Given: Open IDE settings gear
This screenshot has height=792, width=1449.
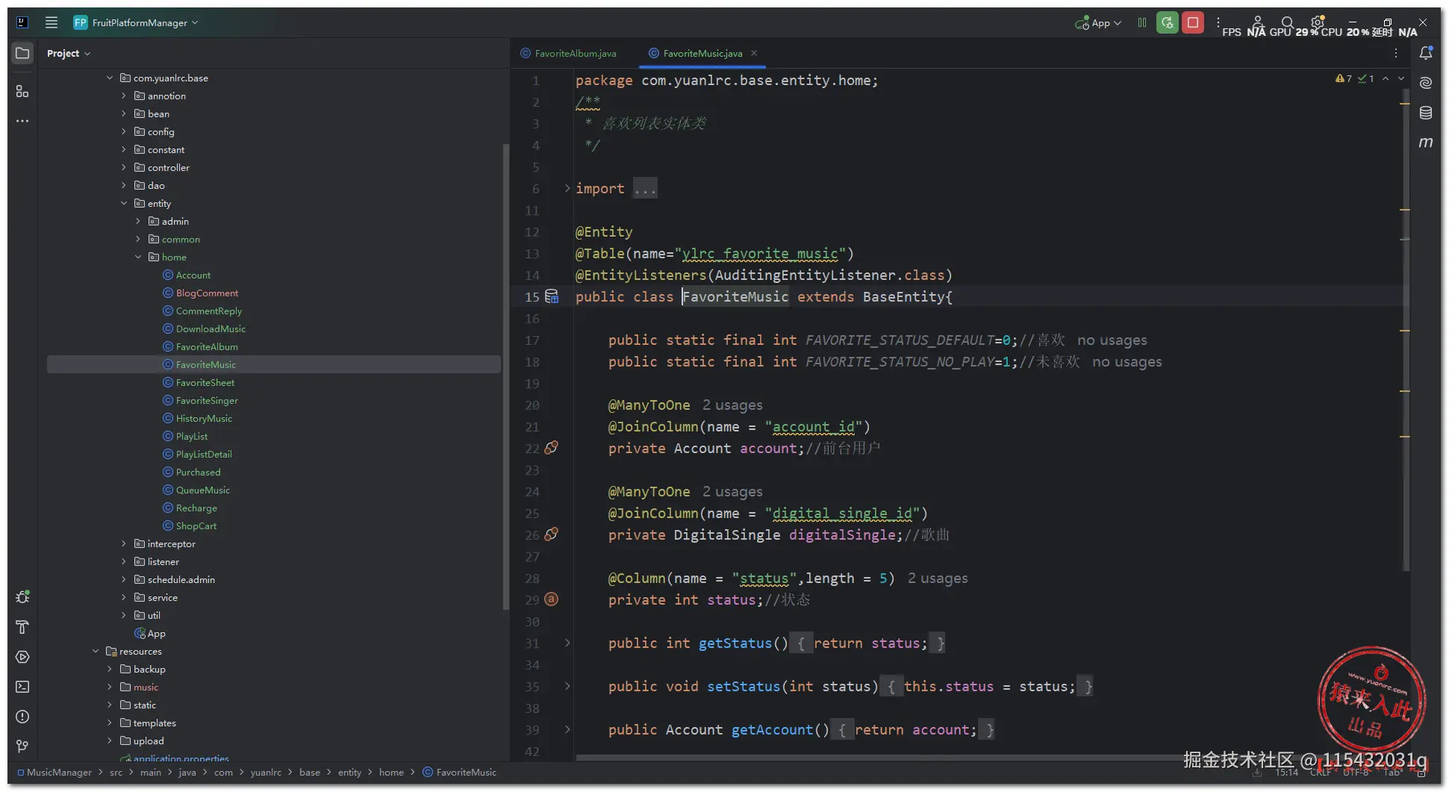Looking at the screenshot, I should [1318, 22].
